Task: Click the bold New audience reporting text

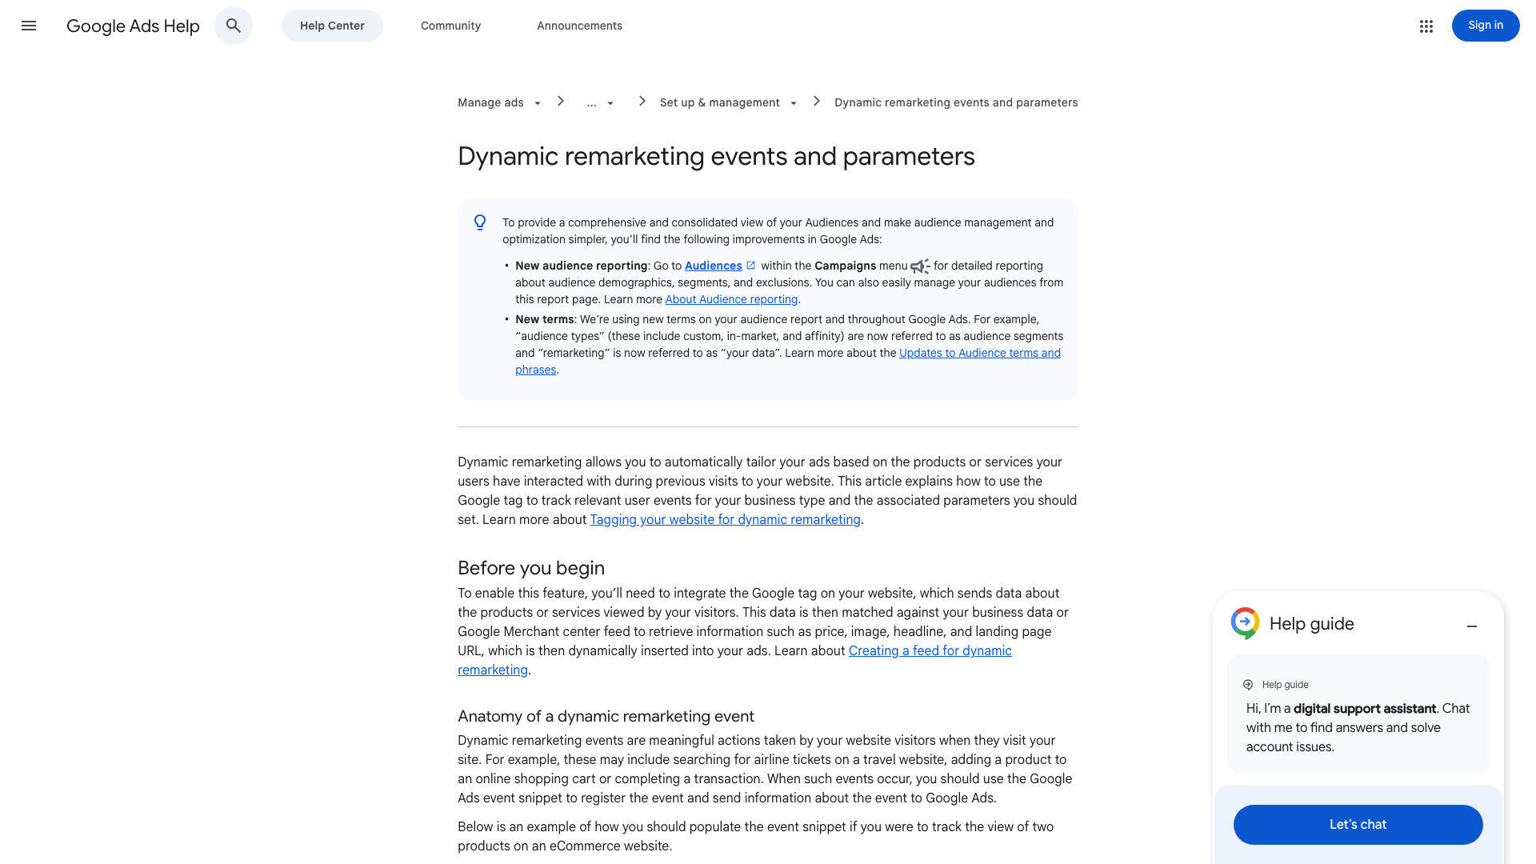Action: [x=581, y=266]
